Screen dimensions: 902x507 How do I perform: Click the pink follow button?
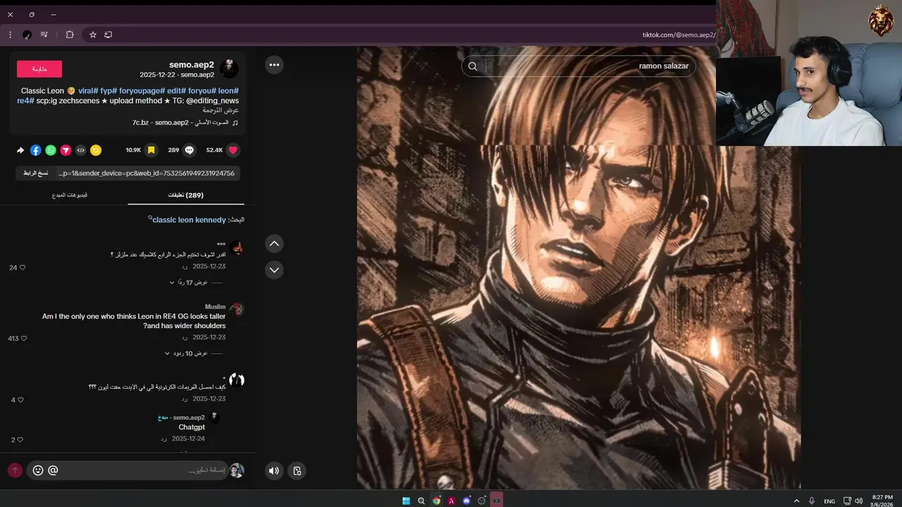tap(39, 69)
